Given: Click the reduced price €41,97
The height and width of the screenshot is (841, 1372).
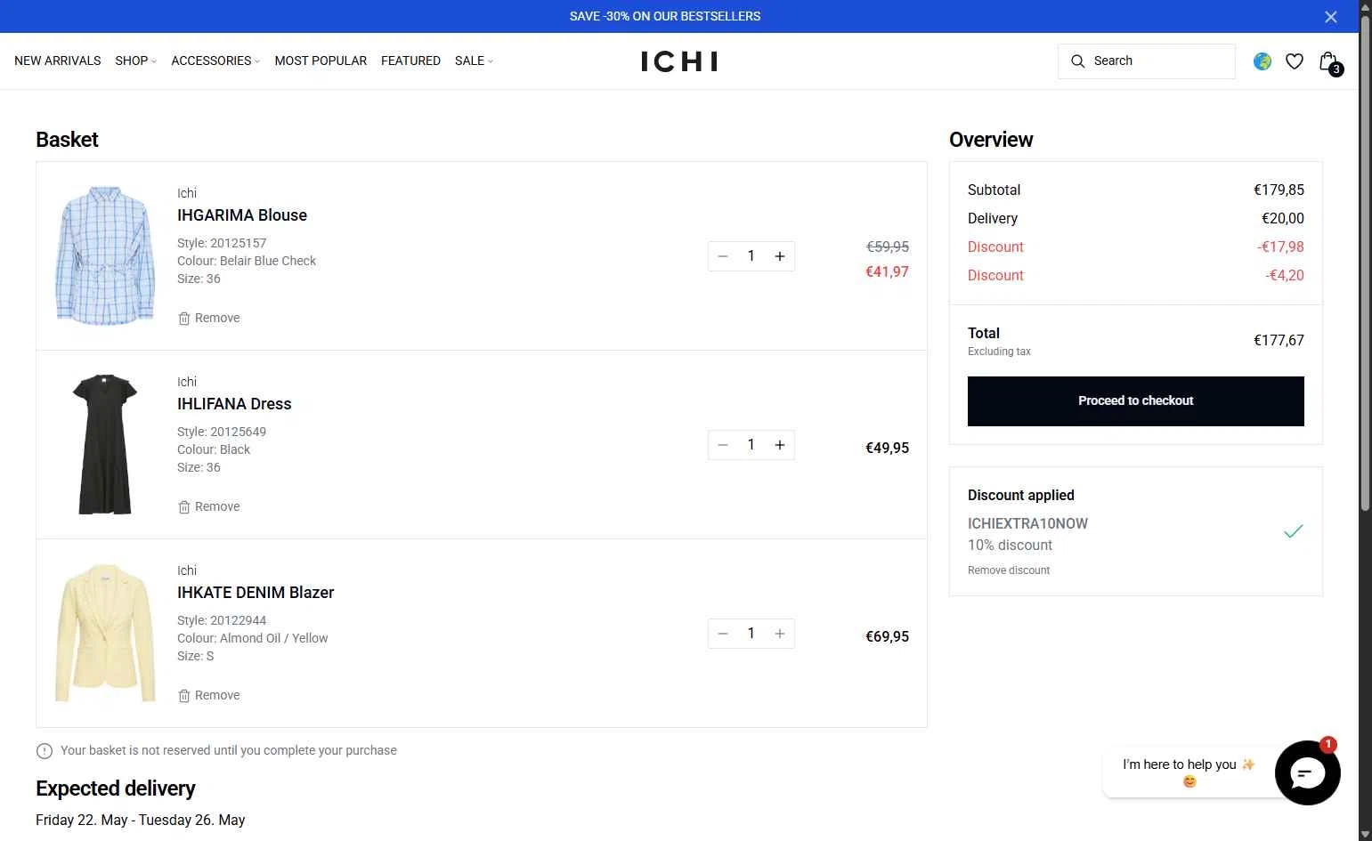Looking at the screenshot, I should 888,271.
